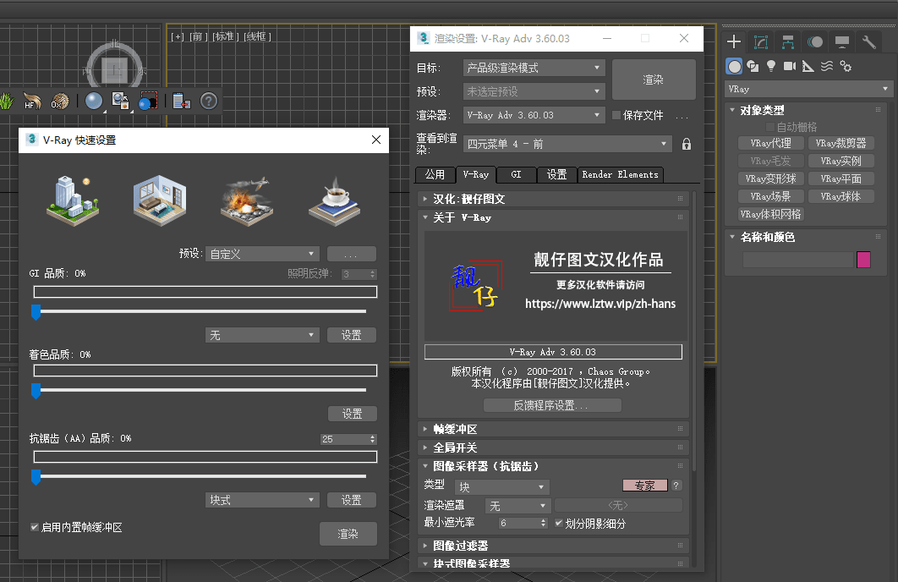Open the 预设 自定义 dropdown in quick settings
Screen dimensions: 898x582
(x=262, y=254)
